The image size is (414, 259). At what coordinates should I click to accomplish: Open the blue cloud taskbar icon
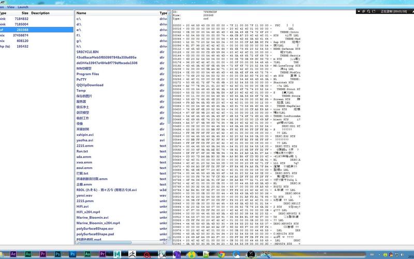point(236,254)
